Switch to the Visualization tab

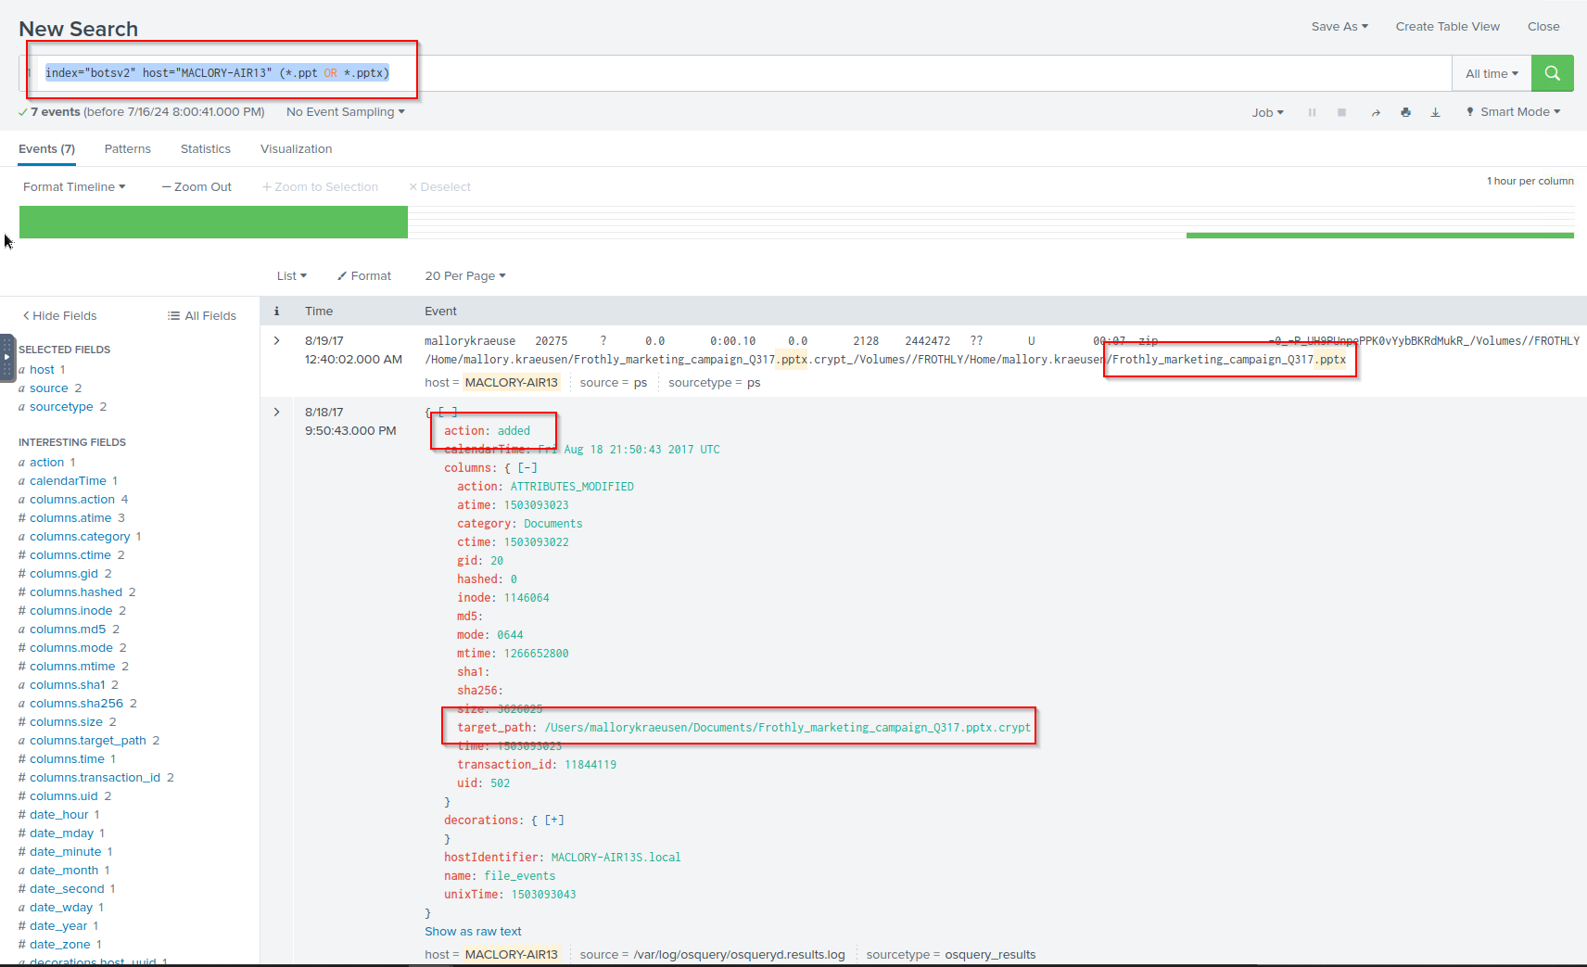tap(296, 148)
